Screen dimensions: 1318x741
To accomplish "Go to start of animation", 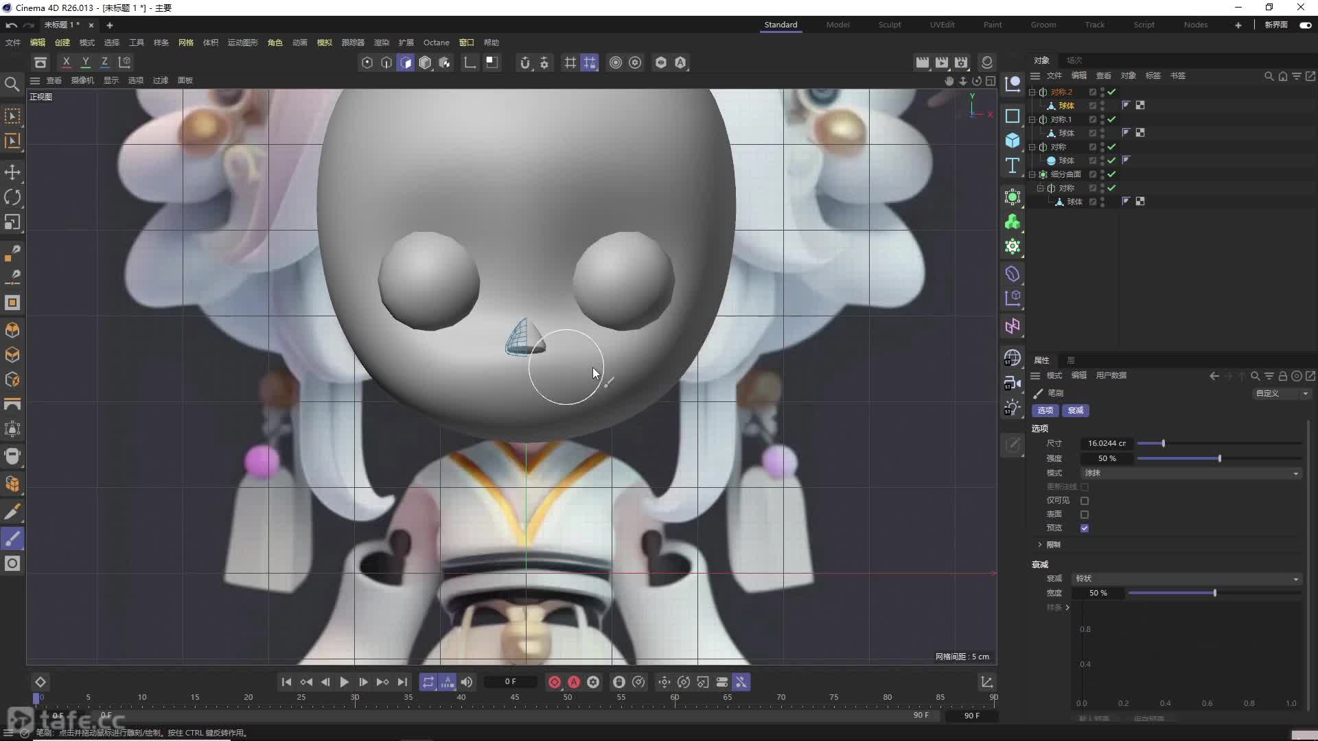I will [x=286, y=682].
